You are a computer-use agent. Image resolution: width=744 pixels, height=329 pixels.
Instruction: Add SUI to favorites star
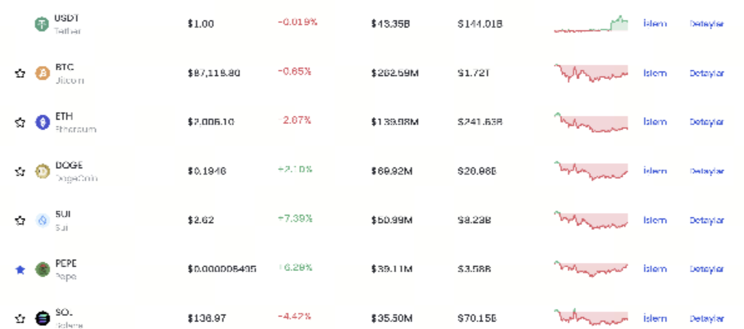tap(20, 220)
